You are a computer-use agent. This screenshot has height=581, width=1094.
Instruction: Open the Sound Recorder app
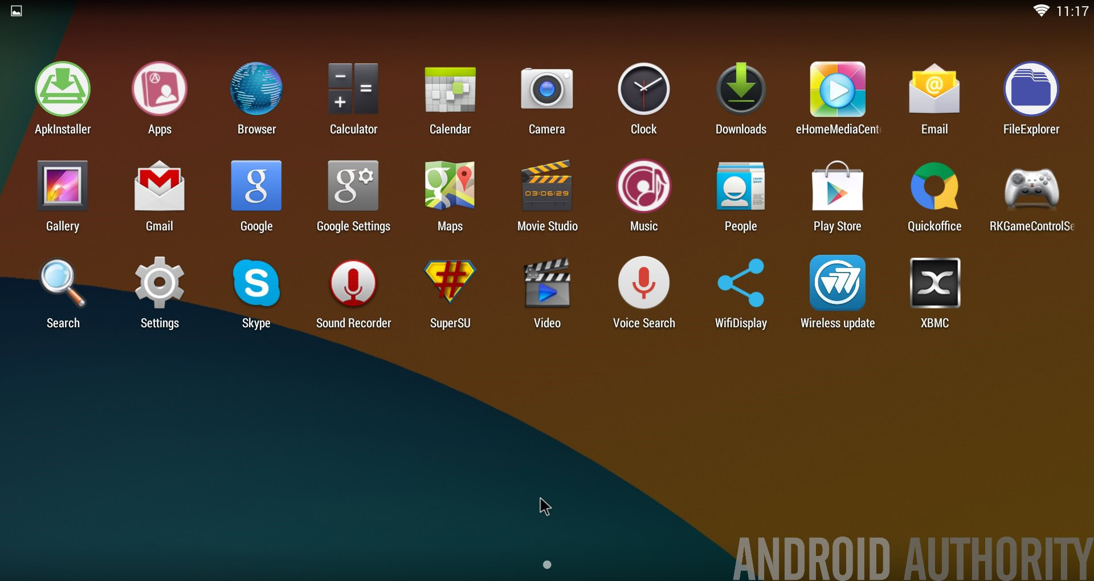(353, 283)
